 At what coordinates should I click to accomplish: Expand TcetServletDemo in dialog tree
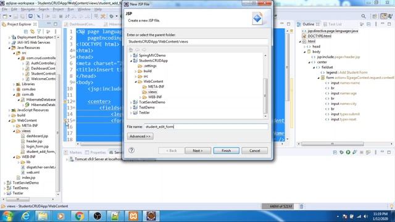pyautogui.click(x=131, y=102)
